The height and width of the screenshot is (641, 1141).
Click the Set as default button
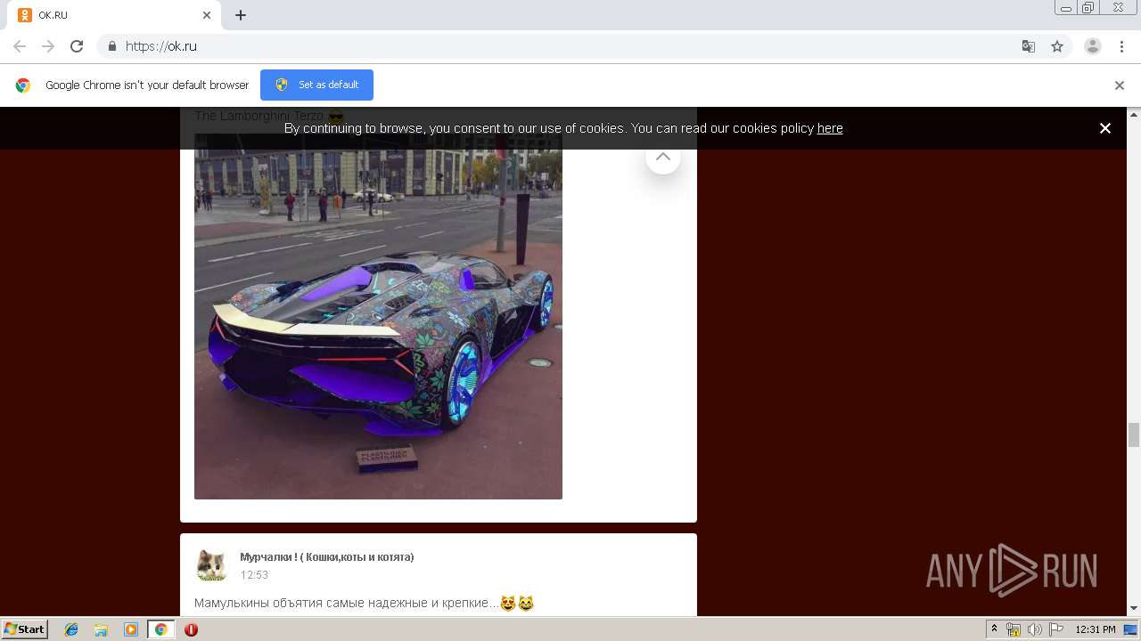316,85
